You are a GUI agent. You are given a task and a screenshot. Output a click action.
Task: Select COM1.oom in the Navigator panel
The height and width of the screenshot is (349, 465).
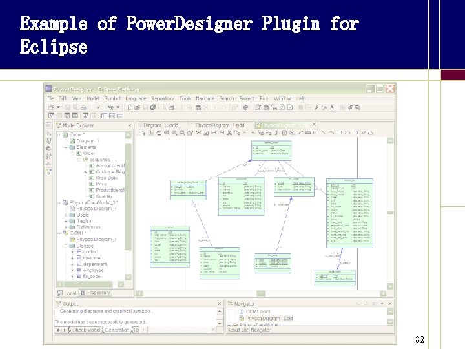[258, 312]
